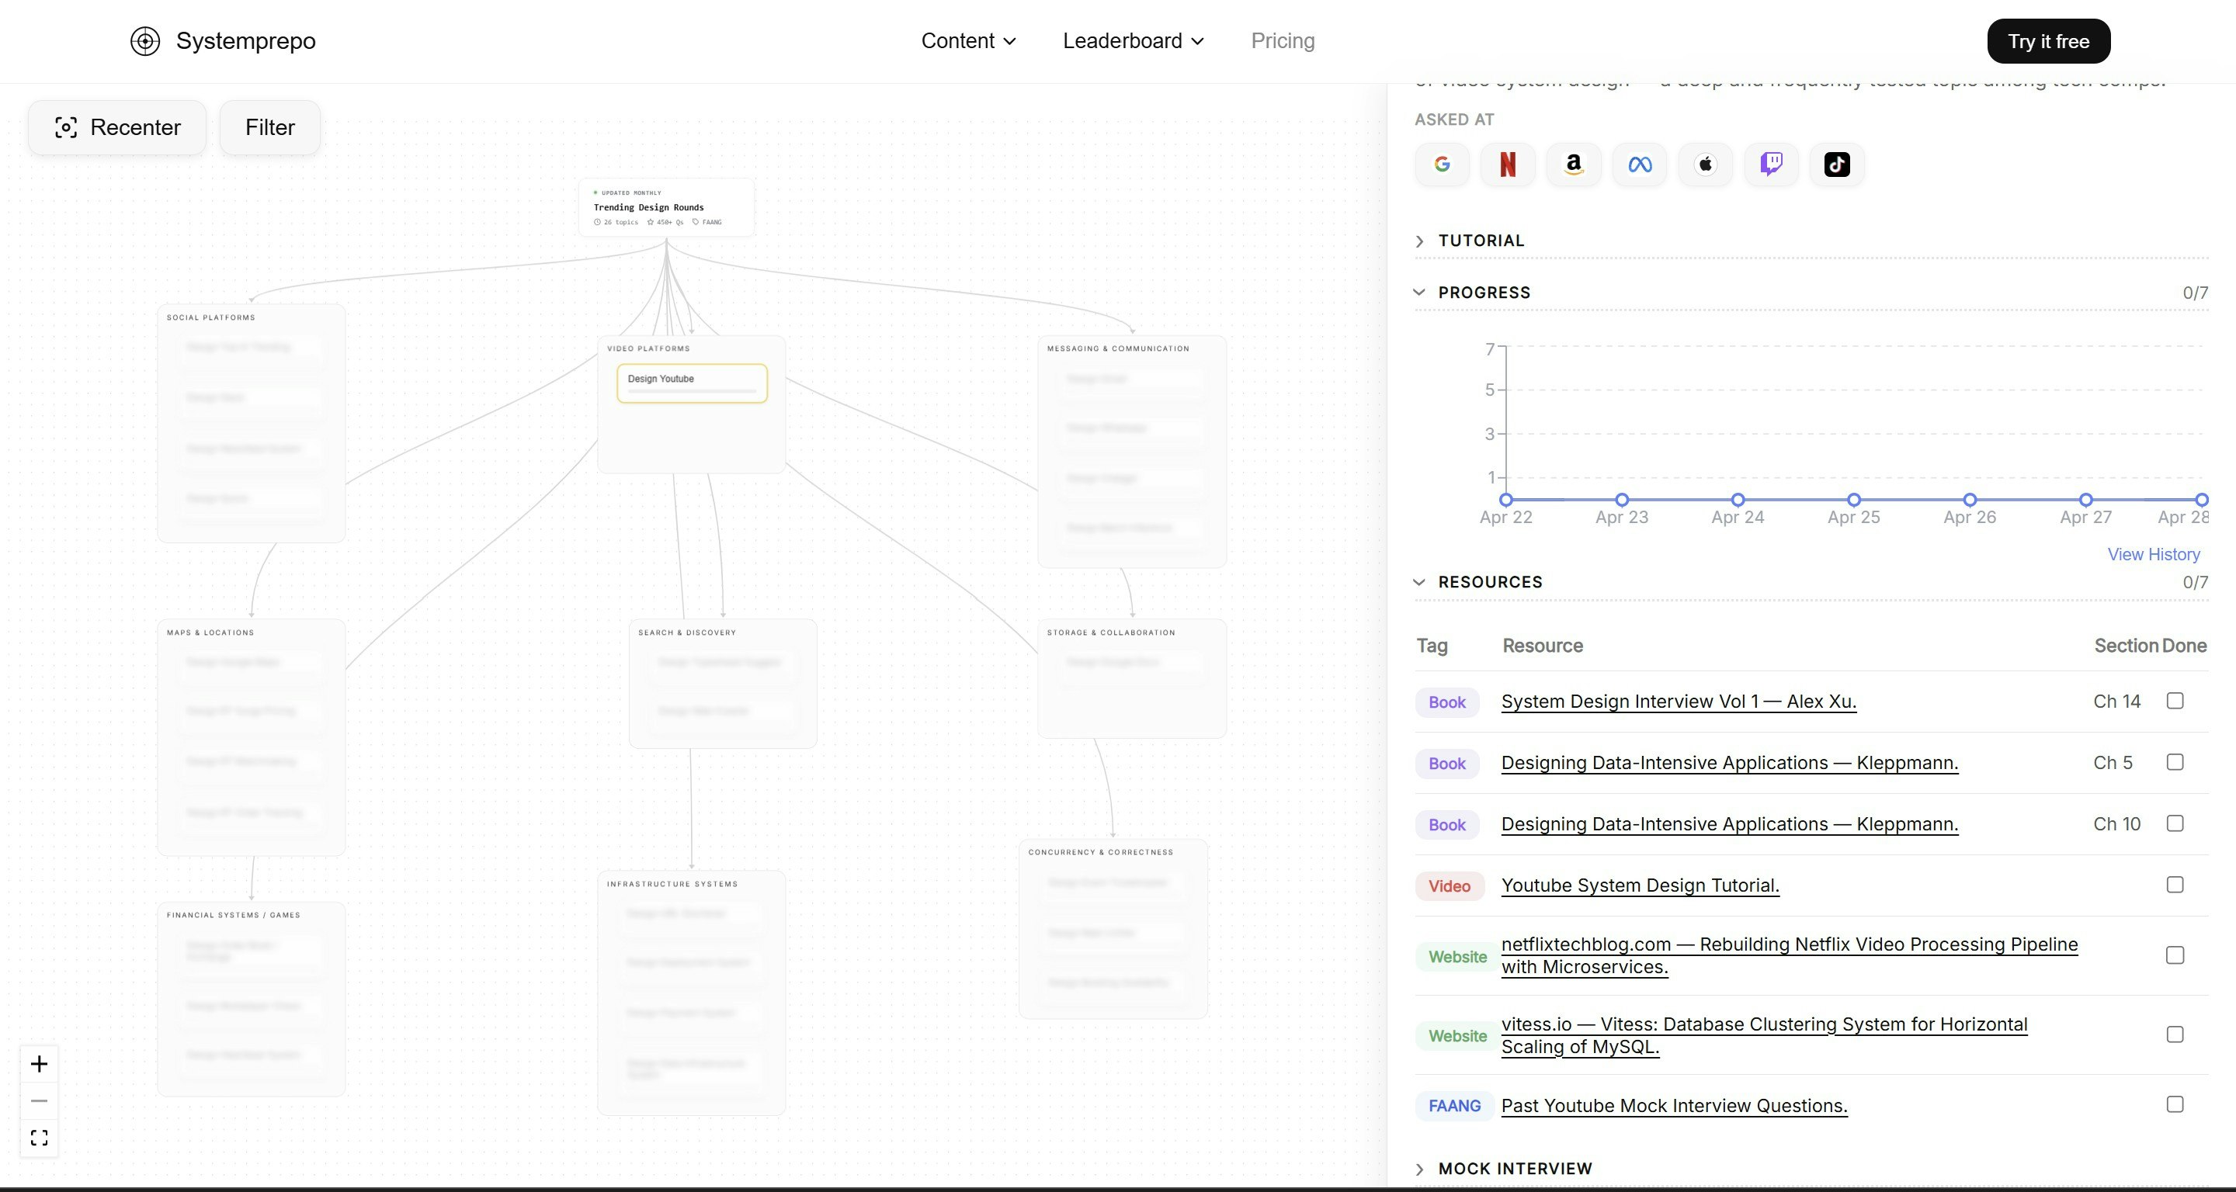The height and width of the screenshot is (1192, 2236).
Task: Select the Meta icon in Asked At section
Action: 1640,164
